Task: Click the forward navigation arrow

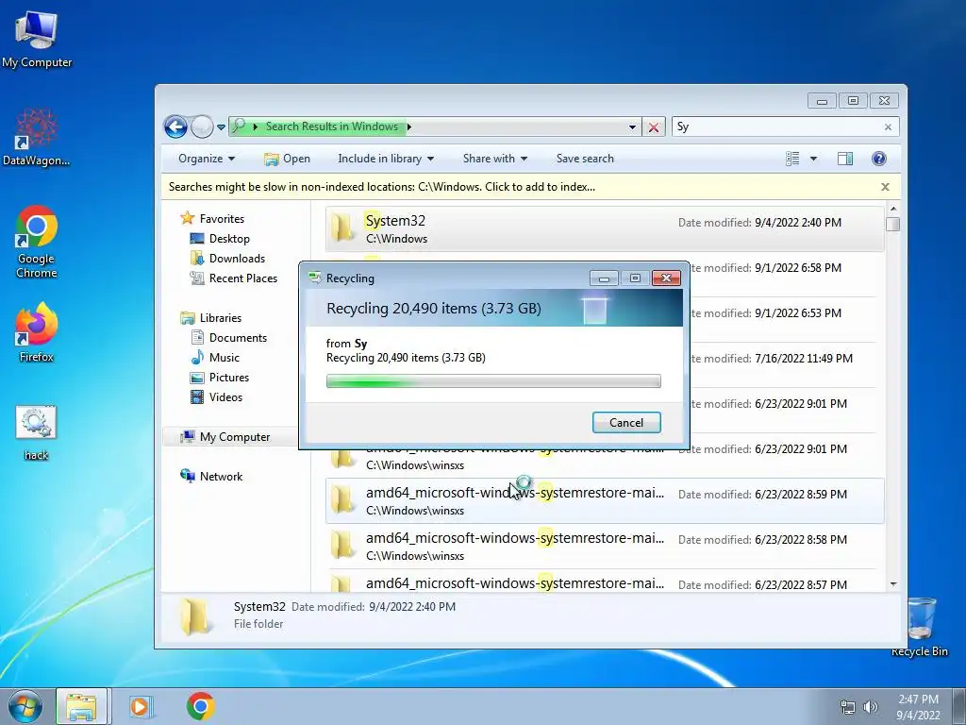Action: pos(201,127)
